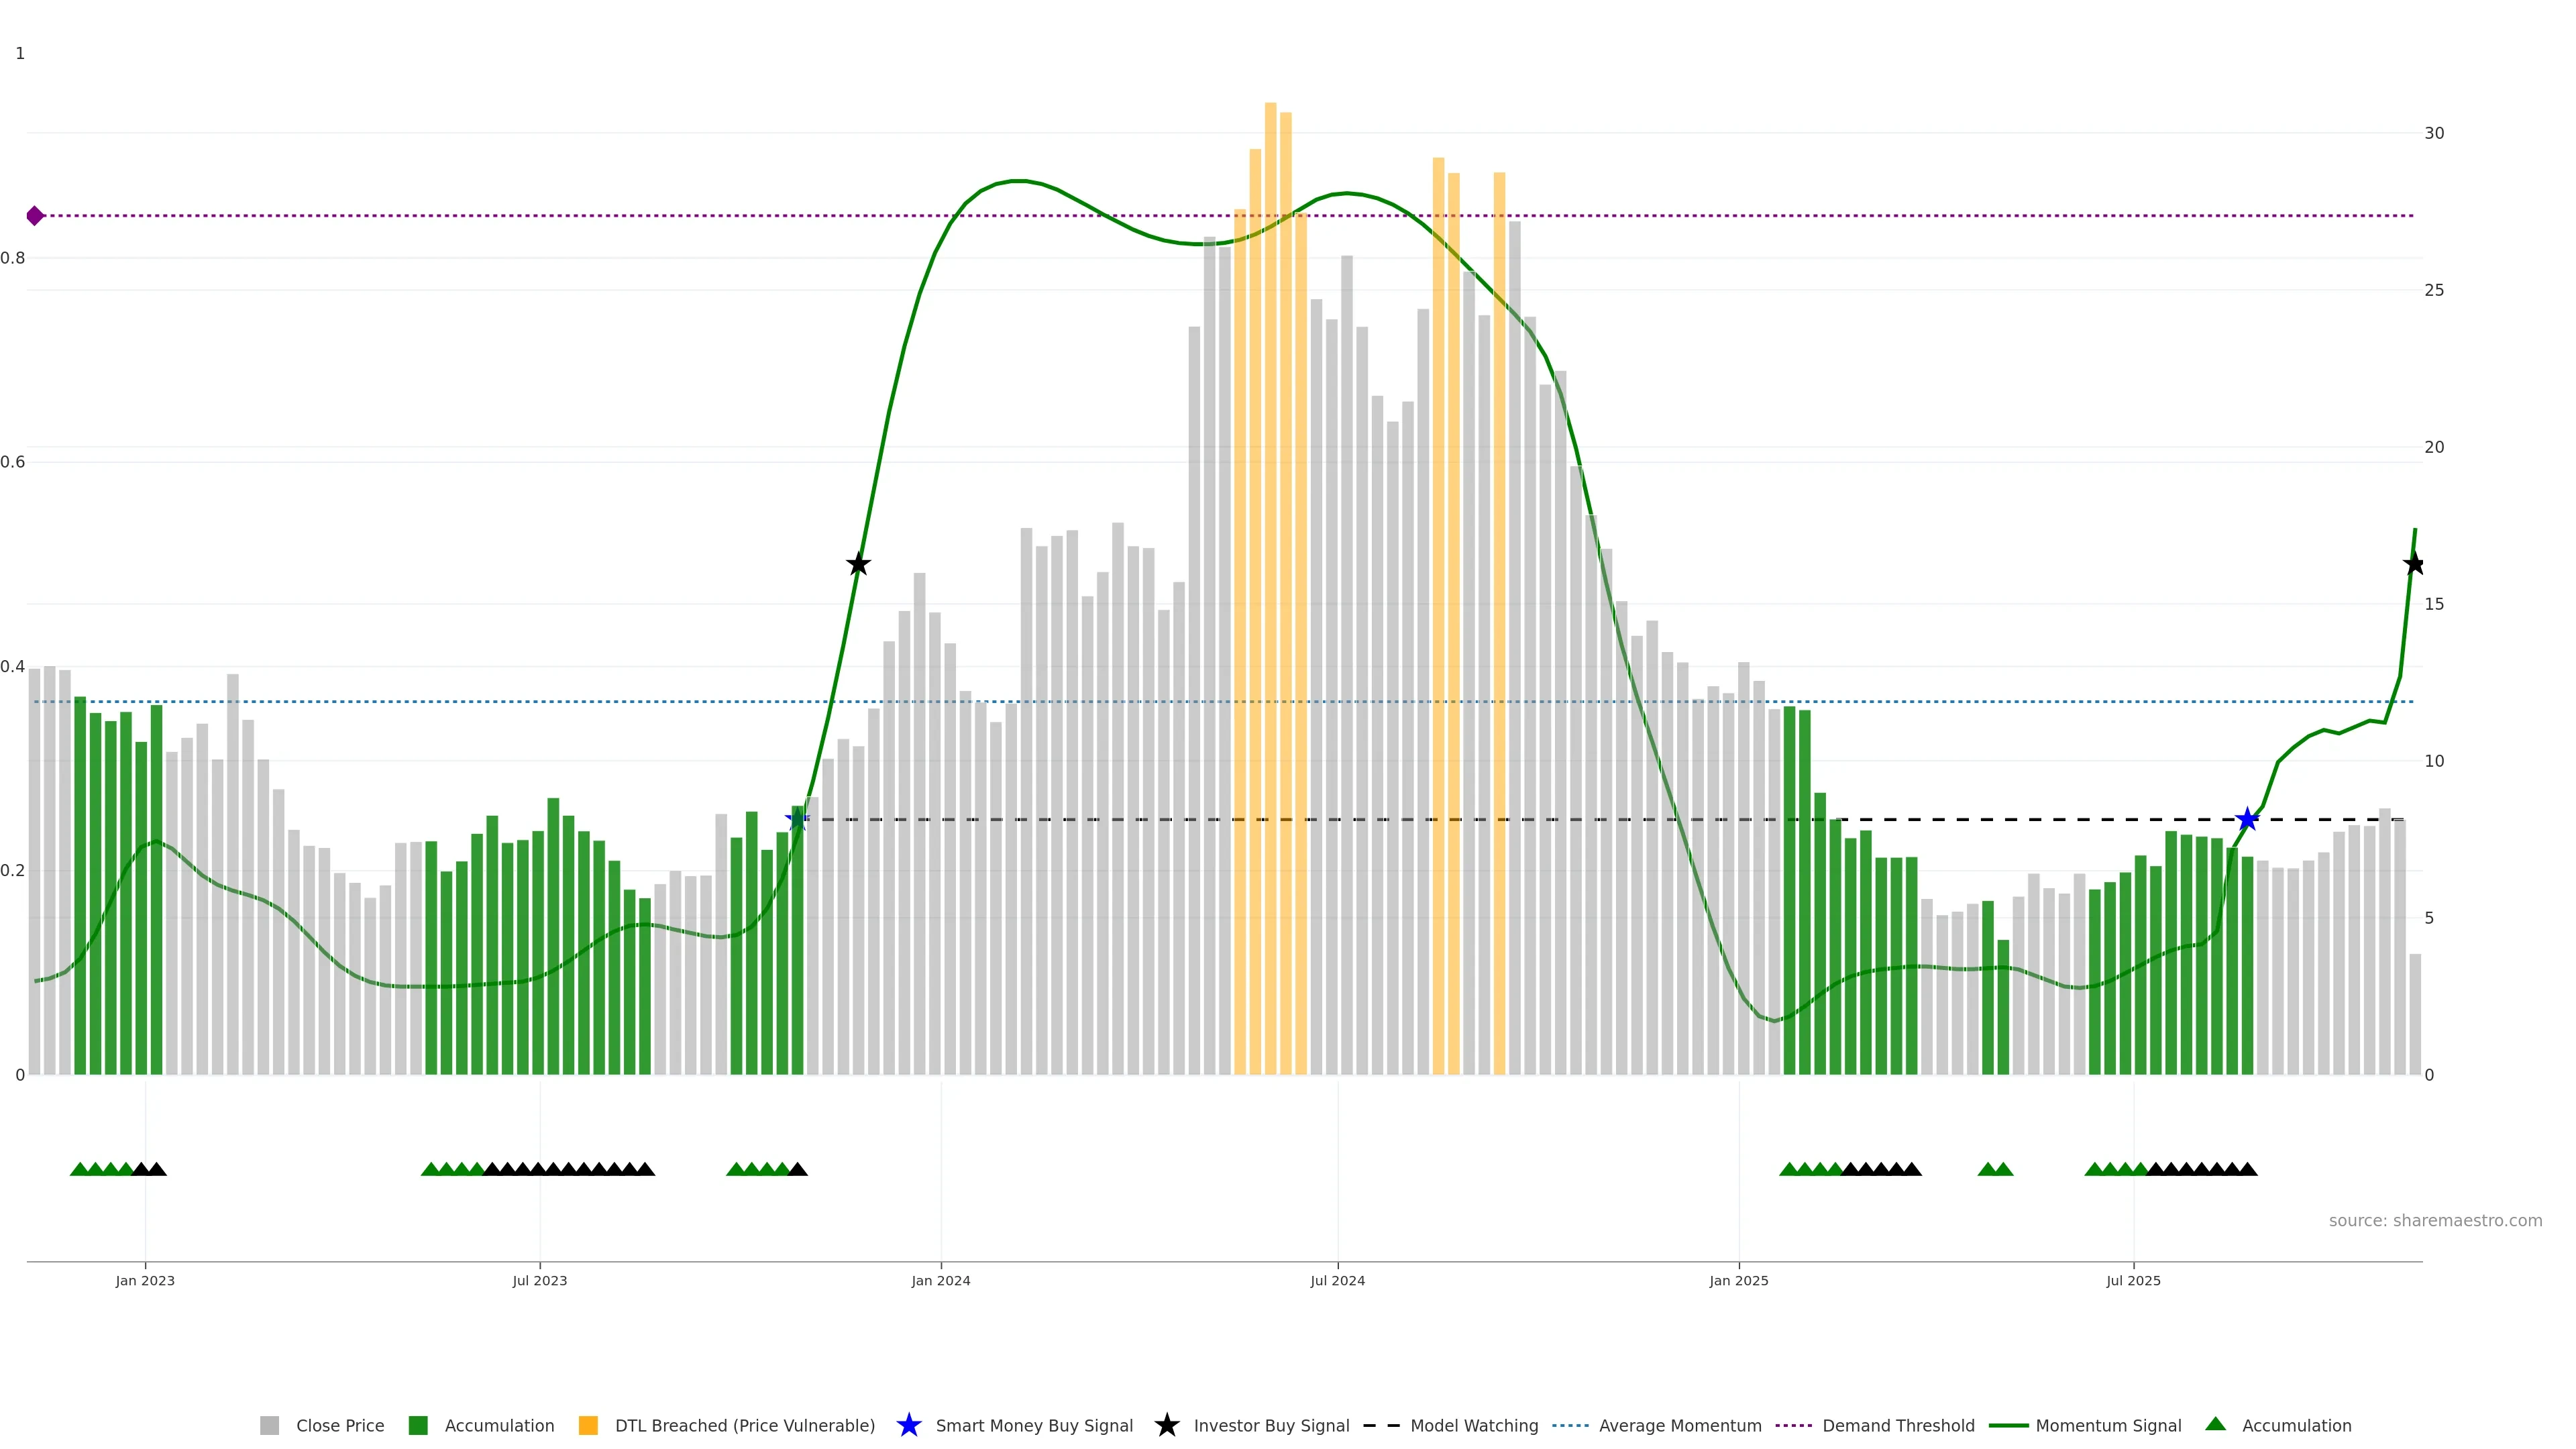Toggle the DTL Breached legend entry

744,1426
